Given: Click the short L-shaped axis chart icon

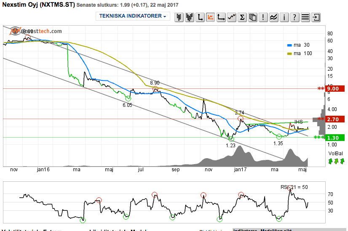Looking at the screenshot, I should 200,17.
